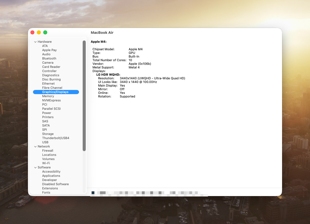The height and width of the screenshot is (224, 310).
Task: Select highlighted Graphics/Displays row
Action: point(56,92)
